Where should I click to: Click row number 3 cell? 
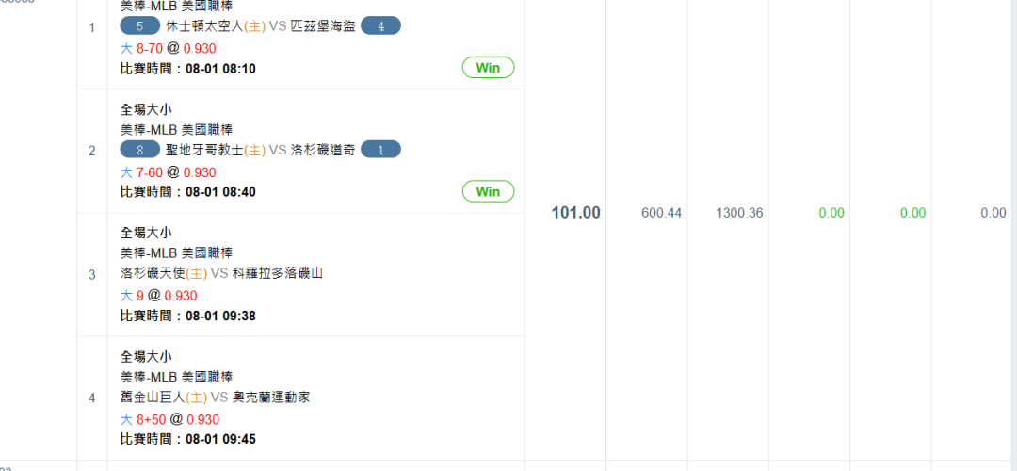(x=92, y=274)
